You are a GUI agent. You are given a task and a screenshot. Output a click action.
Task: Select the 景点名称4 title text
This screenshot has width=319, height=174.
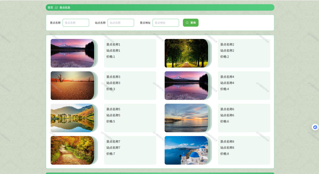(x=227, y=77)
